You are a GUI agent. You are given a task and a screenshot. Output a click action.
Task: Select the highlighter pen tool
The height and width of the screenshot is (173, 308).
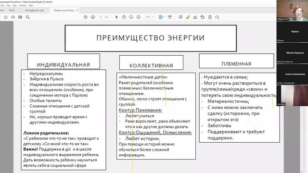(188, 17)
